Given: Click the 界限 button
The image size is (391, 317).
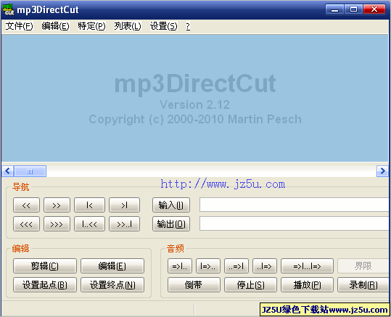Looking at the screenshot, I should tap(363, 266).
